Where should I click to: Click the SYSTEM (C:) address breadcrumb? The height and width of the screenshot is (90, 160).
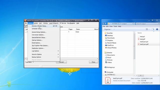116,24
